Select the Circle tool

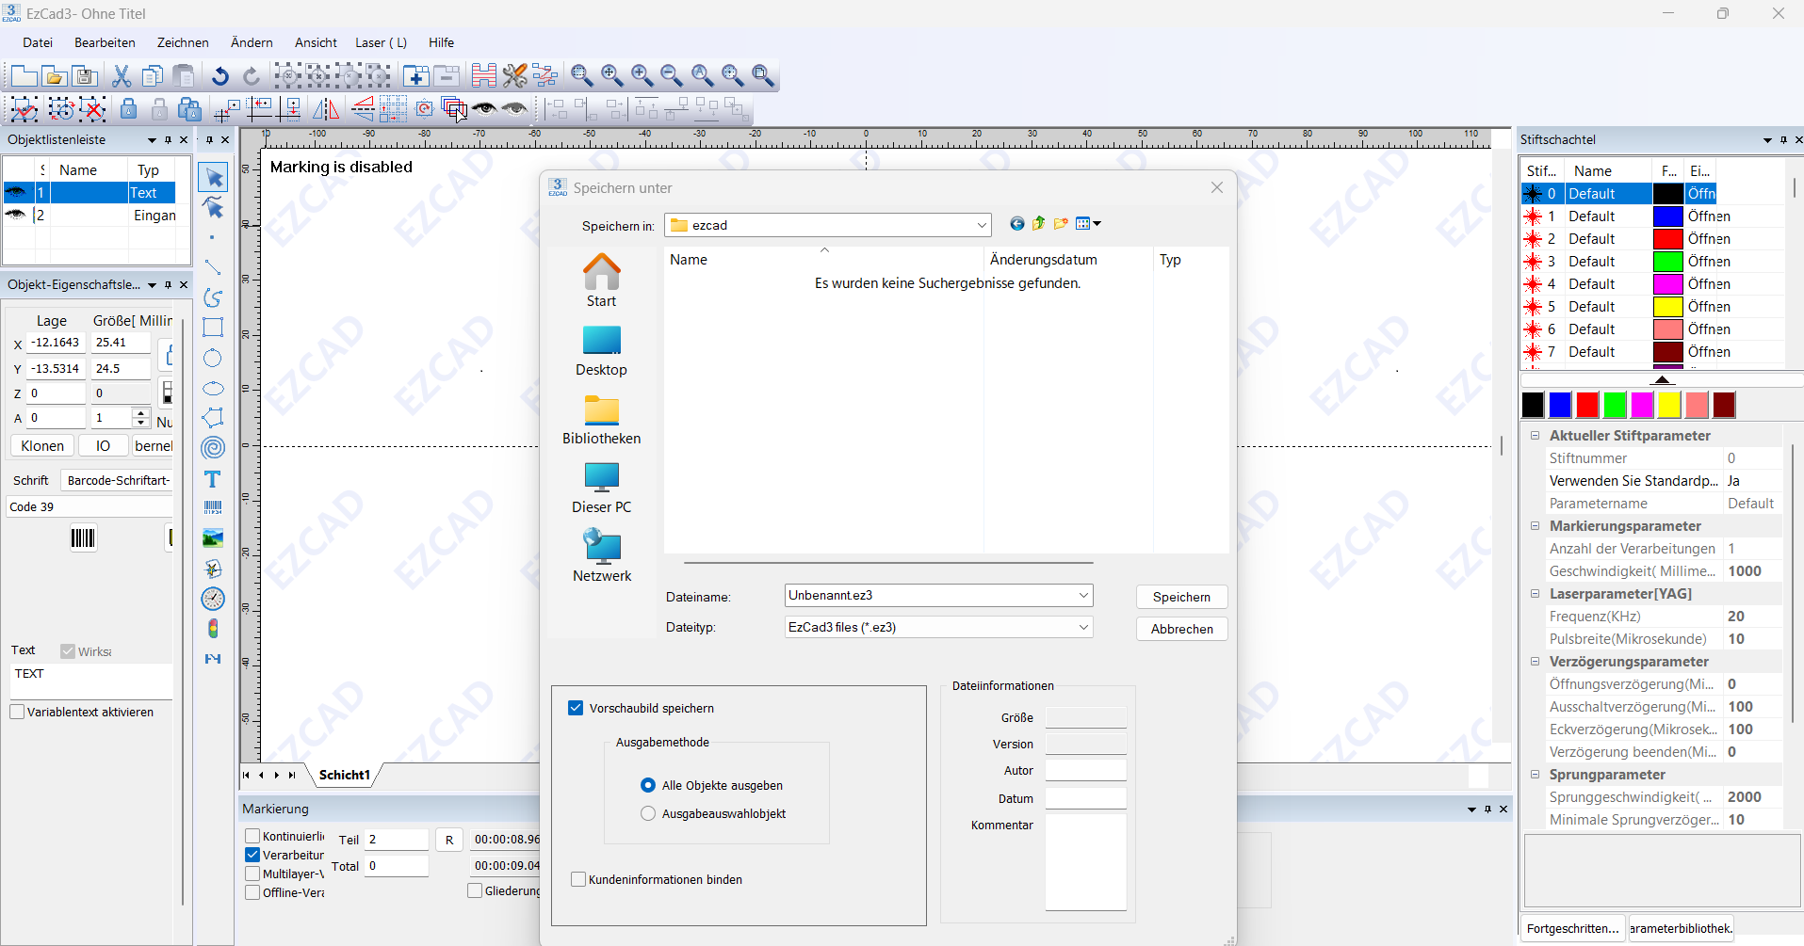point(214,358)
